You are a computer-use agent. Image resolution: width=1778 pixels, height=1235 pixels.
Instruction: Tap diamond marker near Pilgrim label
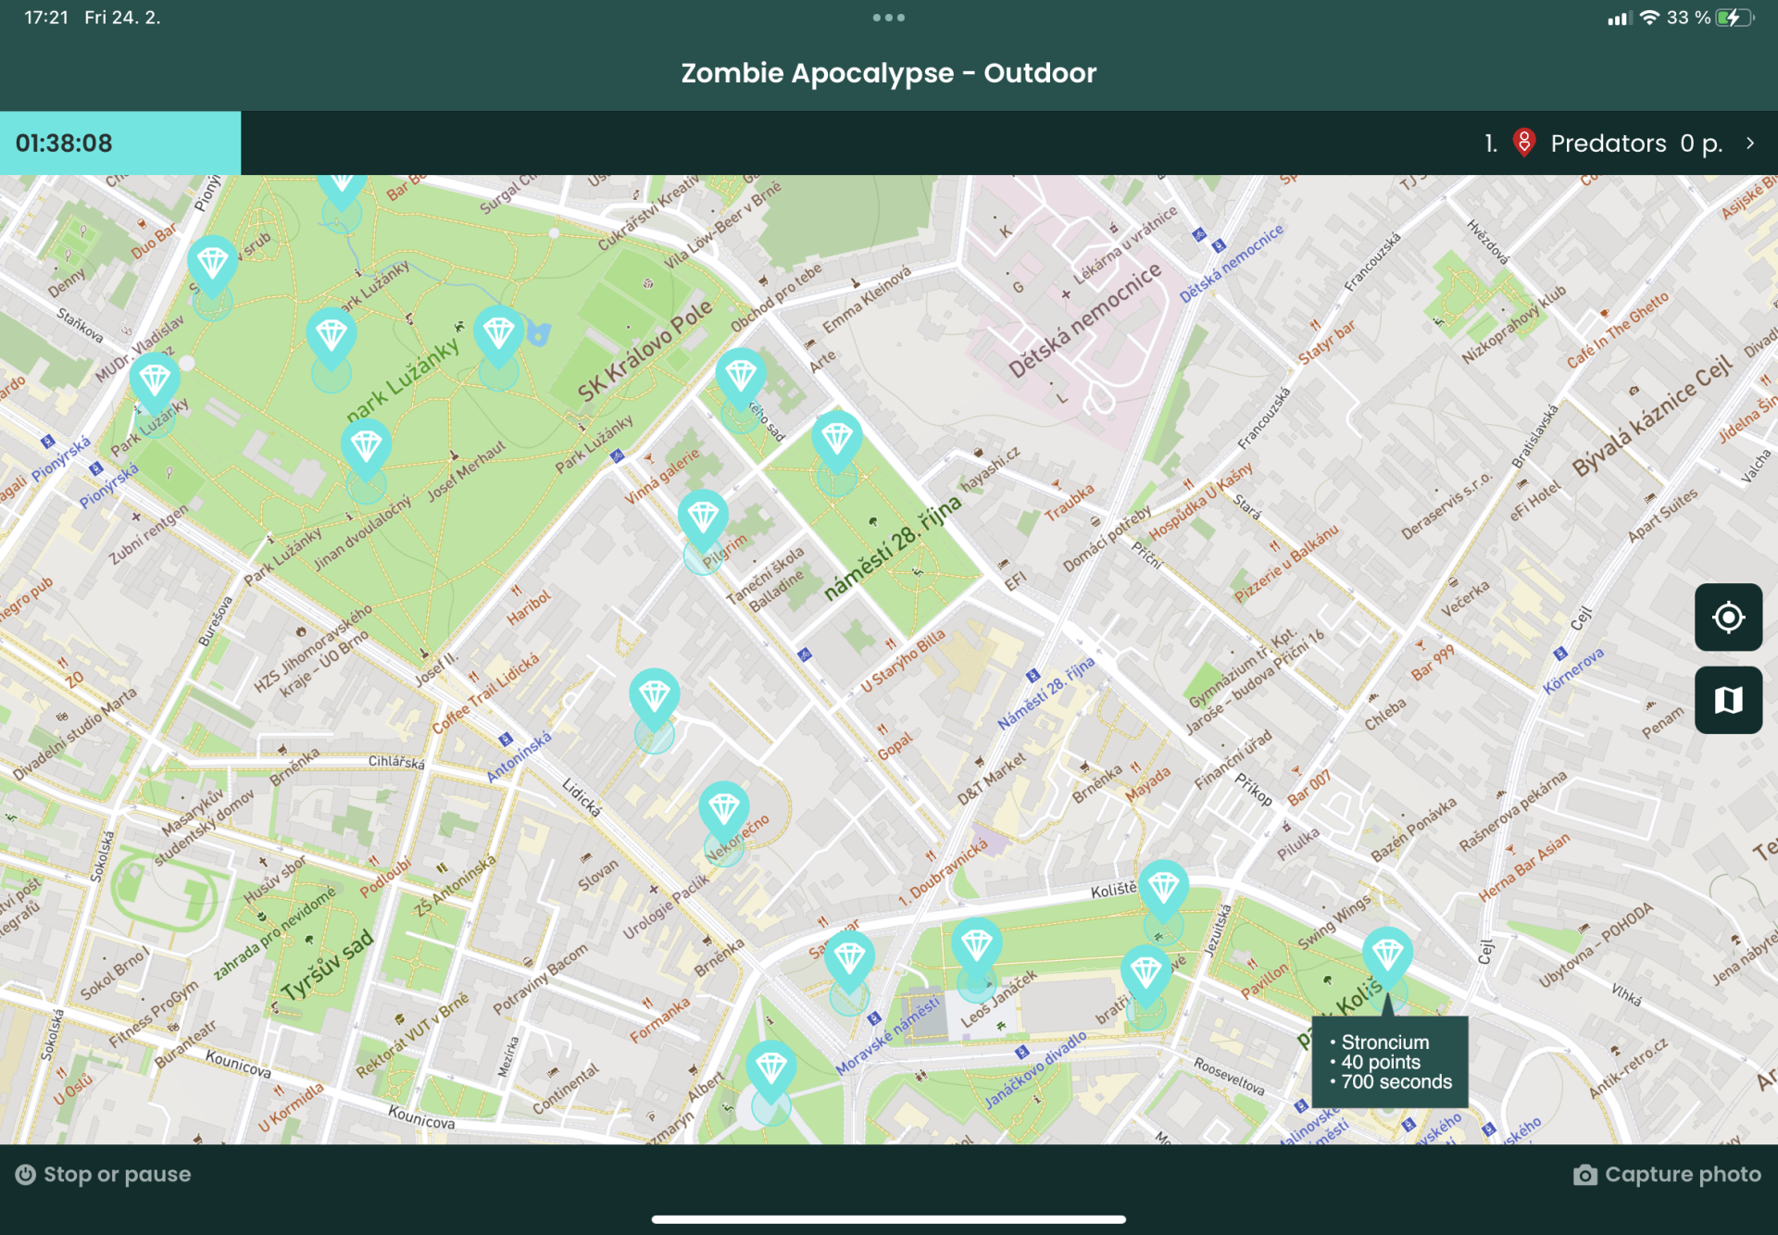[x=703, y=519]
